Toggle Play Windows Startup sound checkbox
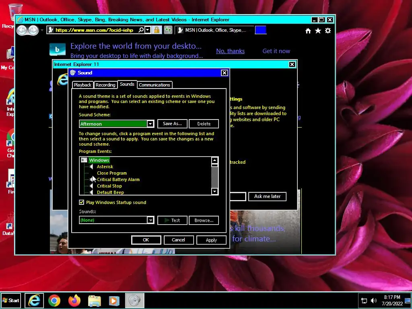The height and width of the screenshot is (309, 412). (x=81, y=202)
